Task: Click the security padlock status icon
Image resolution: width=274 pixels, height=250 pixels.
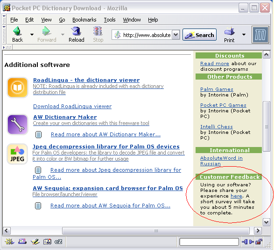Action: pos(259,242)
